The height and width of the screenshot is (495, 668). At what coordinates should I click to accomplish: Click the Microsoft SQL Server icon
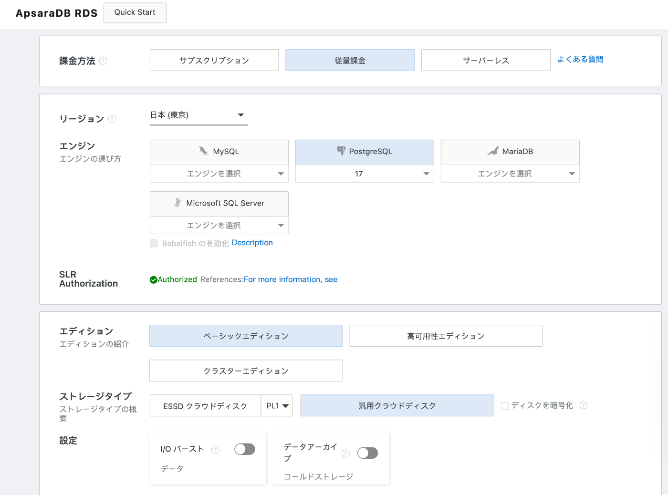tap(178, 203)
